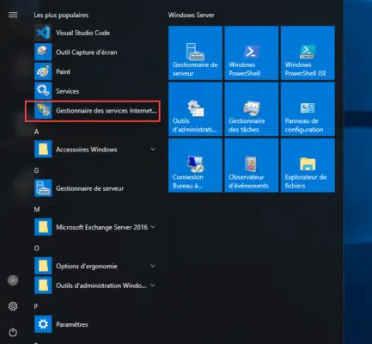This screenshot has width=372, height=344.
Task: Toggle the hamburger menu at top left
Action: (x=13, y=15)
